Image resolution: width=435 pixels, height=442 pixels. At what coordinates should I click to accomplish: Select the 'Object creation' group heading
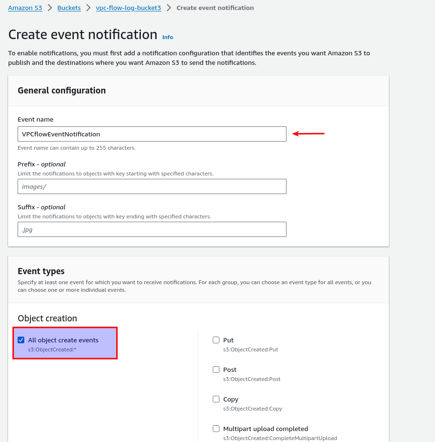(47, 318)
